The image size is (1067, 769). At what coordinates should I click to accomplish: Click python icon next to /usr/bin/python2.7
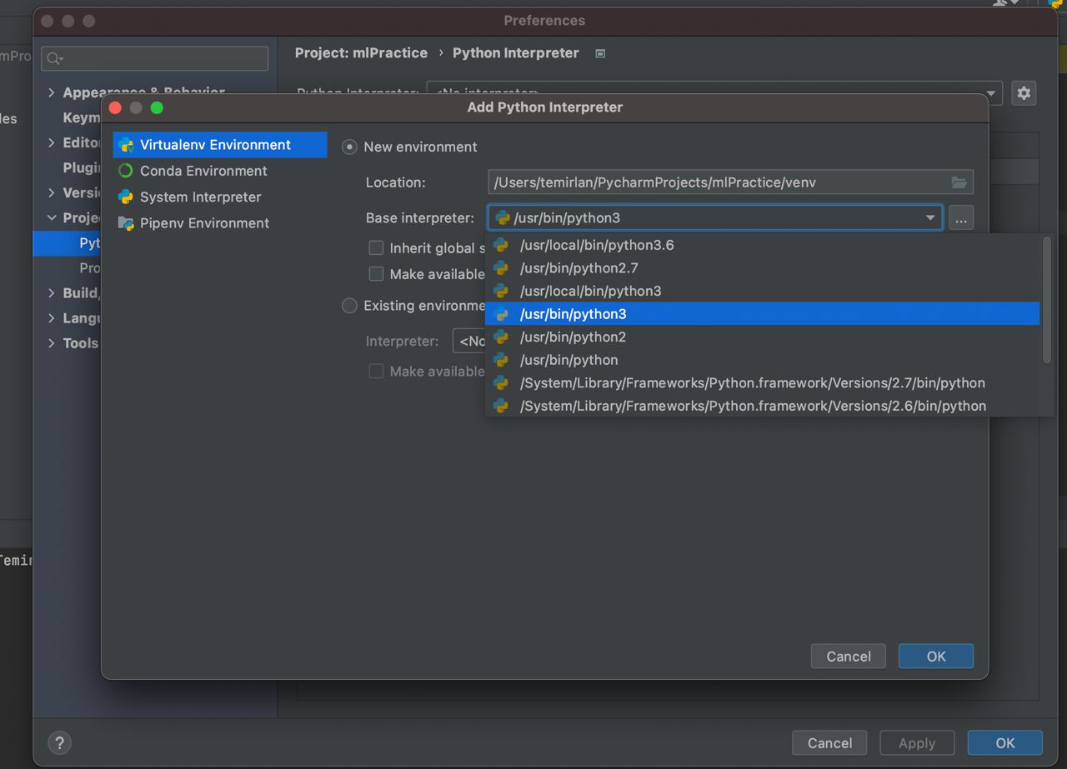(x=501, y=268)
